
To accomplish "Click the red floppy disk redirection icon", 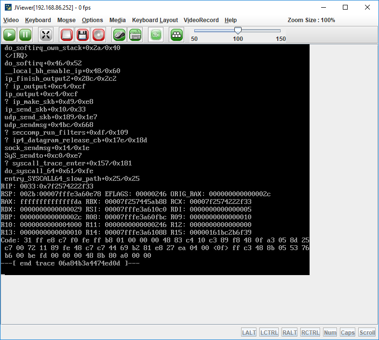I will click(82, 35).
